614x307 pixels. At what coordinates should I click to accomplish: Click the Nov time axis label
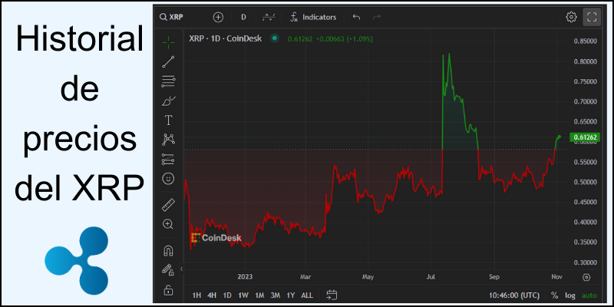point(556,277)
